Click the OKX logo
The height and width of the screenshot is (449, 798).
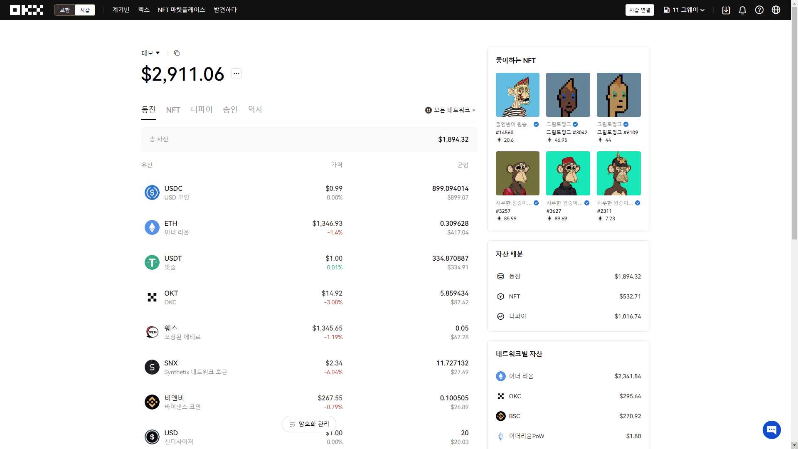click(27, 10)
